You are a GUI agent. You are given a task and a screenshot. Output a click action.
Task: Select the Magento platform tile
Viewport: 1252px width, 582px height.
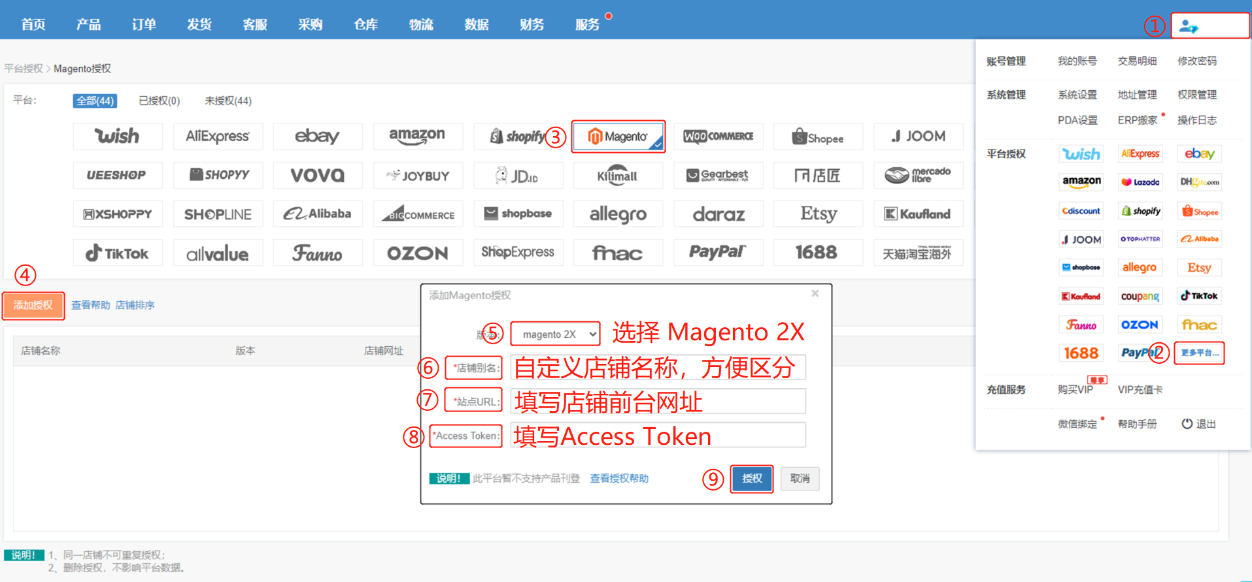[618, 136]
